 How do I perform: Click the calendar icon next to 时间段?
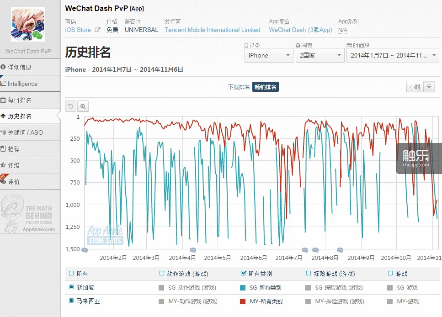pos(349,45)
